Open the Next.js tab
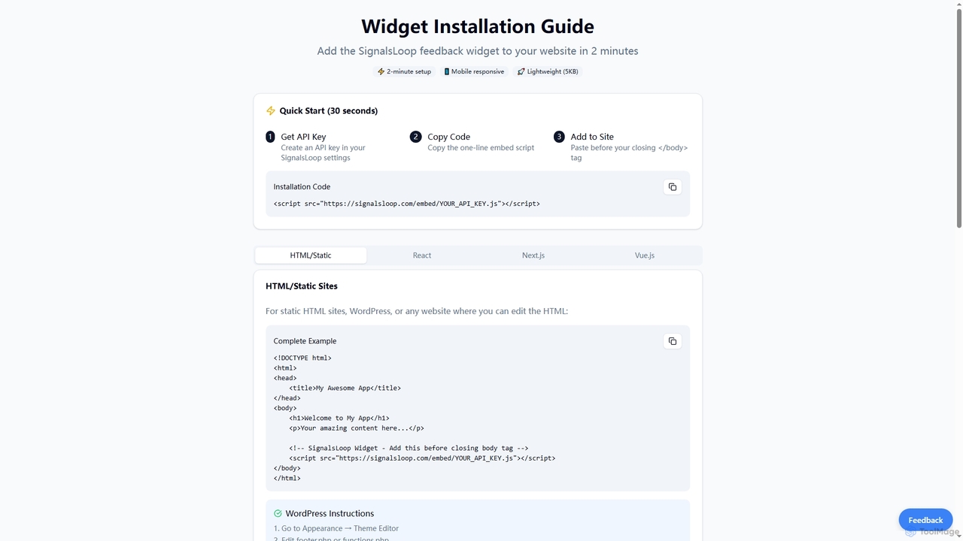The height and width of the screenshot is (541, 963). pyautogui.click(x=533, y=255)
